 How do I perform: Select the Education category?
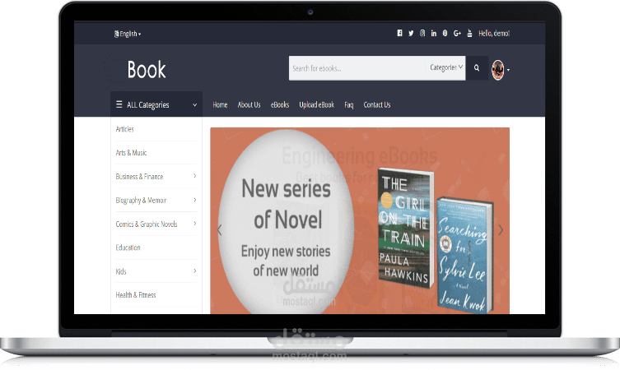(128, 247)
